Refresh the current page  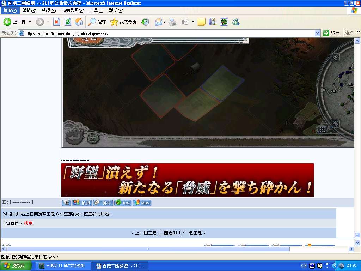[68, 22]
